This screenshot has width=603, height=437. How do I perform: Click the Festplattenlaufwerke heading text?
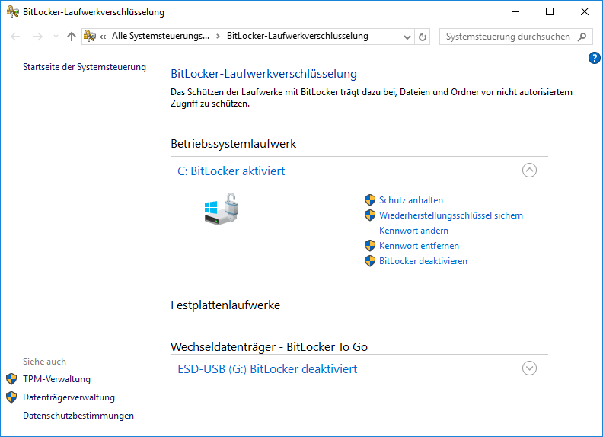[225, 305]
